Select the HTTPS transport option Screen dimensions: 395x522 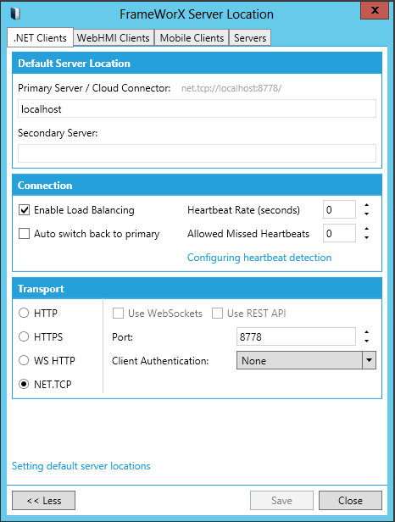tap(24, 337)
